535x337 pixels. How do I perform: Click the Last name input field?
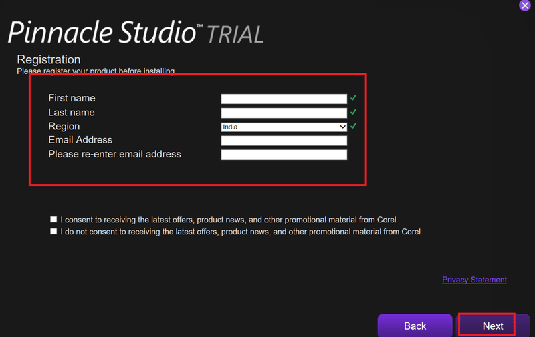[284, 113]
